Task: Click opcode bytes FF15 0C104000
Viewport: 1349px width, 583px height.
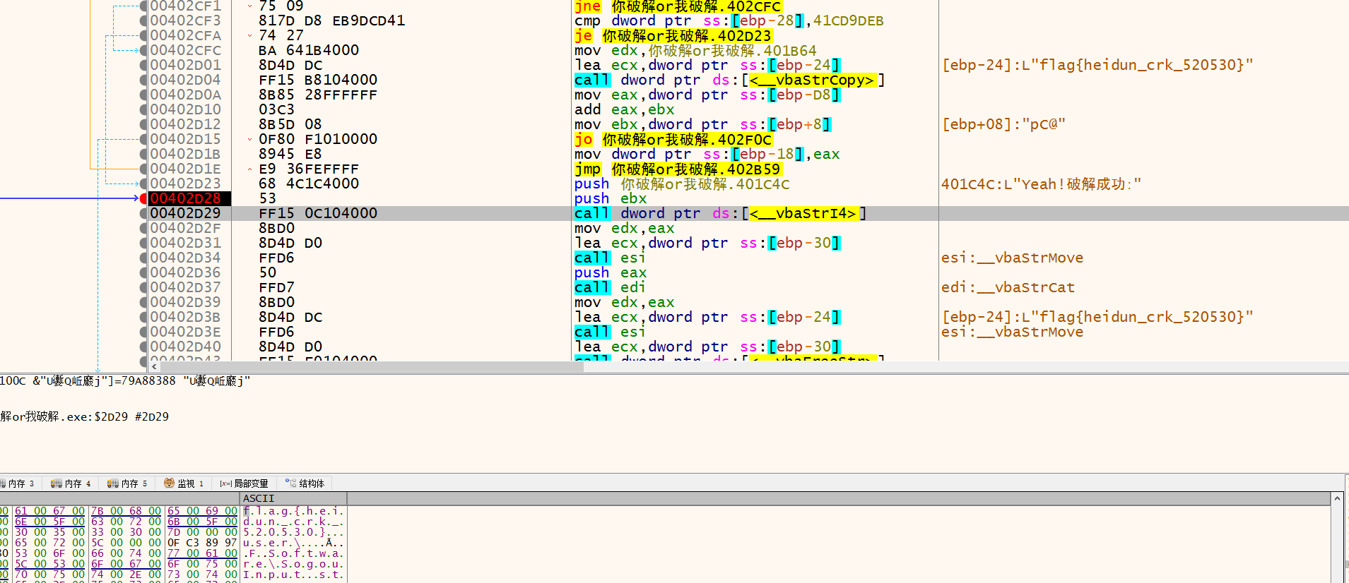Action: (x=318, y=213)
